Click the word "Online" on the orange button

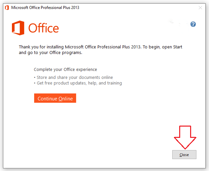point(65,99)
